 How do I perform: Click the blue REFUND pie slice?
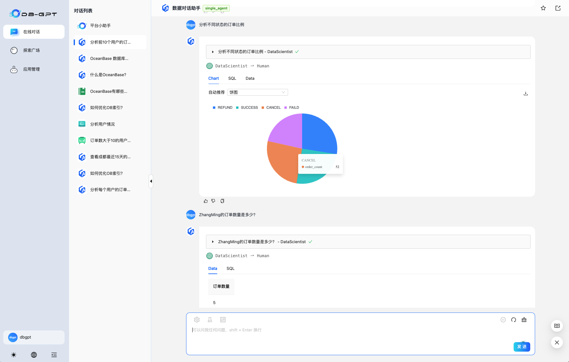click(318, 135)
